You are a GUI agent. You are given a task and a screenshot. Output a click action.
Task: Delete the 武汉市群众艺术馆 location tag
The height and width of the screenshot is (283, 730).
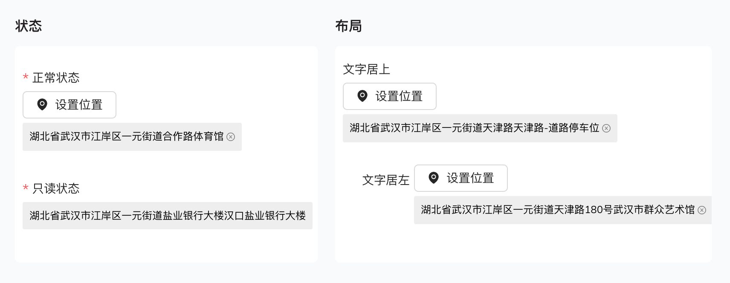point(702,210)
